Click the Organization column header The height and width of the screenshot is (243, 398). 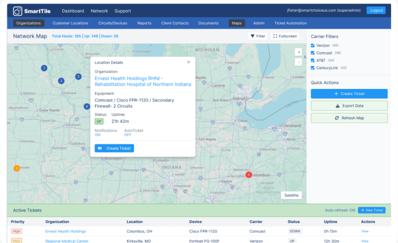tap(57, 222)
